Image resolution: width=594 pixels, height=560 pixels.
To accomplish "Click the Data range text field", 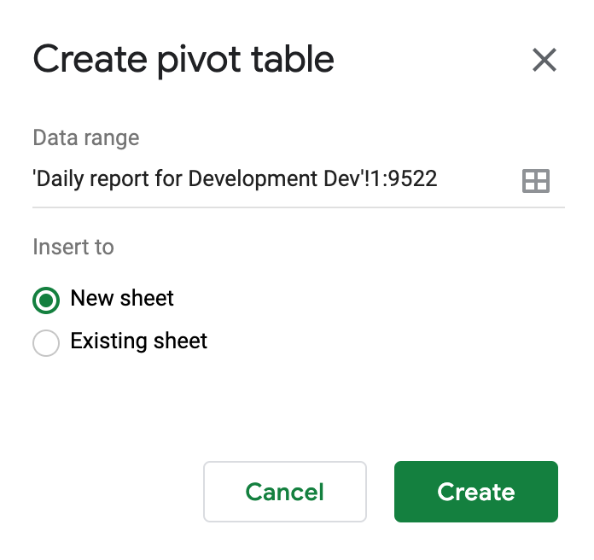I will coord(273,178).
